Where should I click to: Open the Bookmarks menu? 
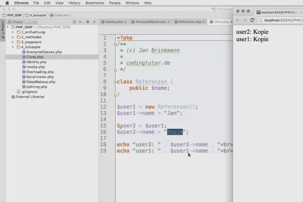(x=95, y=3)
